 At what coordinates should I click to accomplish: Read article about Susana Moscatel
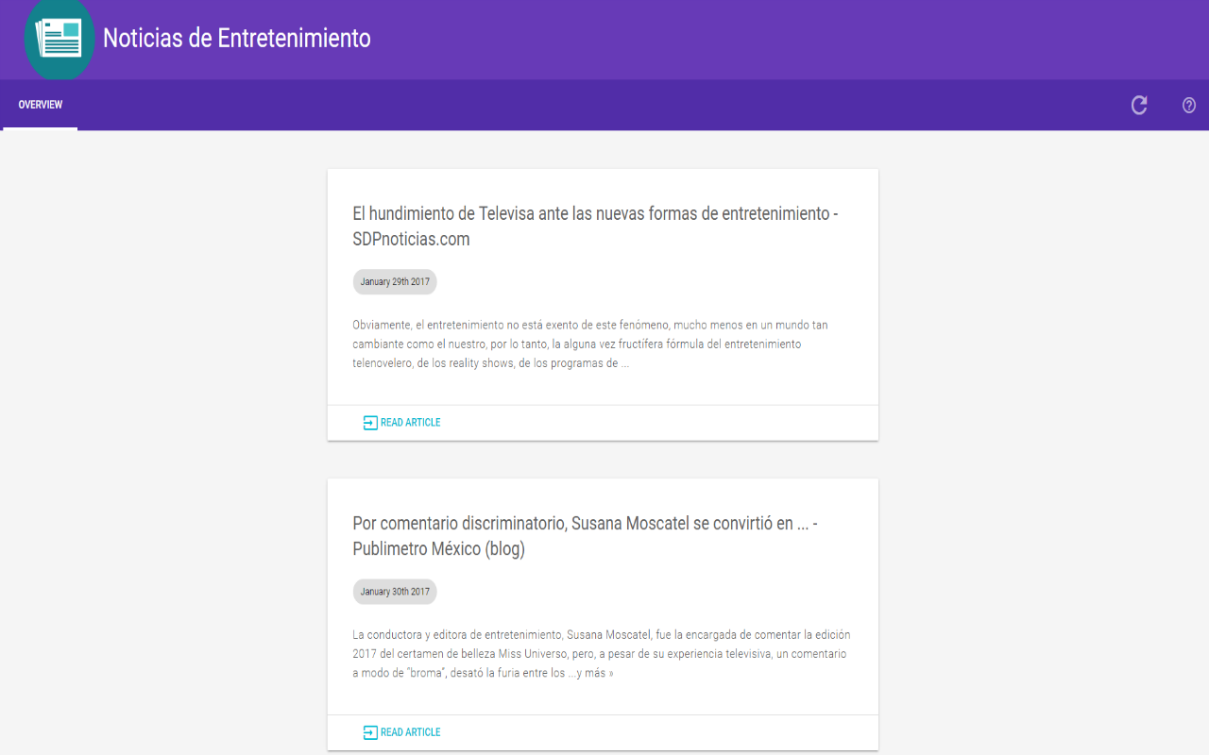401,732
